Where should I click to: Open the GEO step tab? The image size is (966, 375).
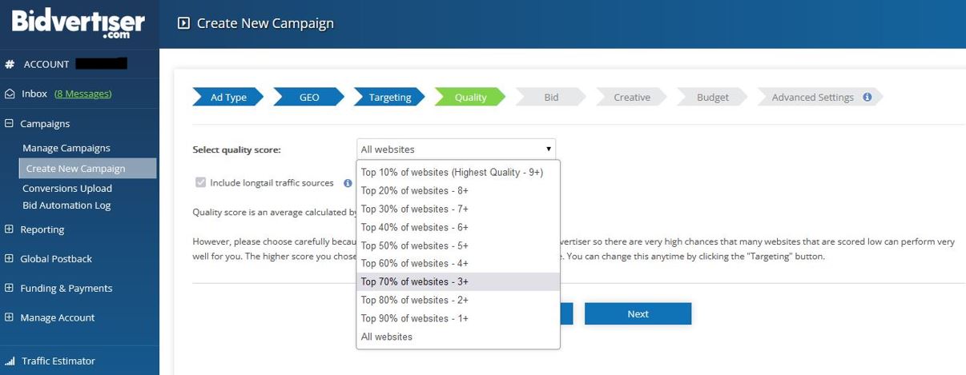click(309, 97)
